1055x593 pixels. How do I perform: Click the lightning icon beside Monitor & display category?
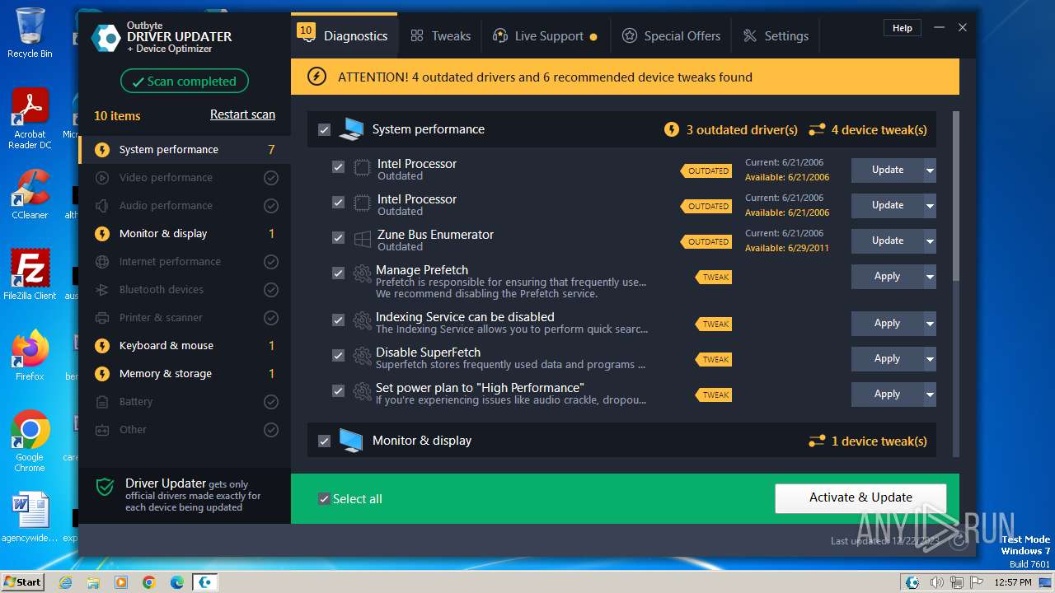point(102,234)
